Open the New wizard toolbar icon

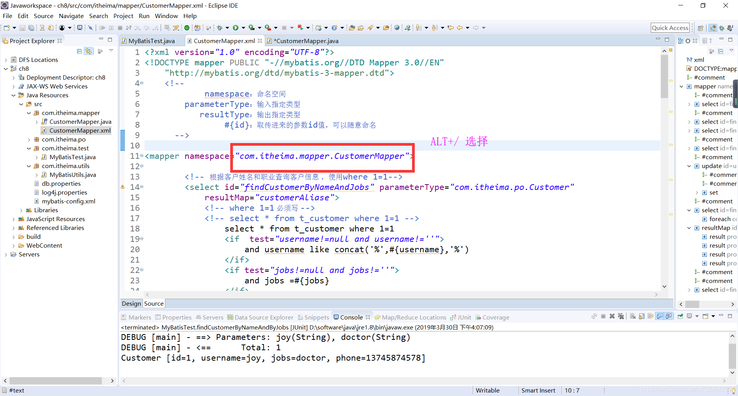(7, 27)
